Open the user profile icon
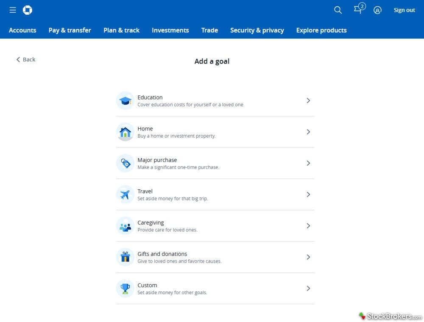 coord(377,10)
